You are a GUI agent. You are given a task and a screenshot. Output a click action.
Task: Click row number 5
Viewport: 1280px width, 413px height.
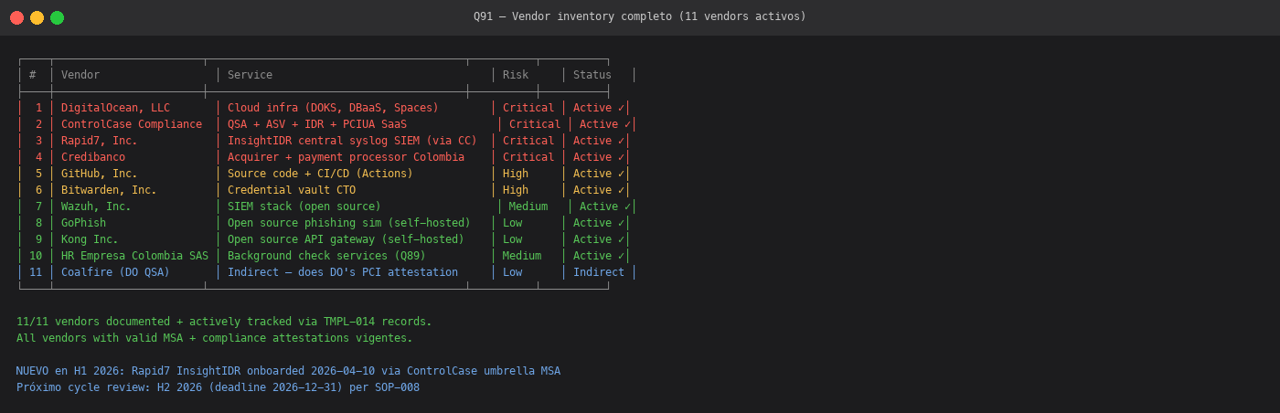(38, 174)
